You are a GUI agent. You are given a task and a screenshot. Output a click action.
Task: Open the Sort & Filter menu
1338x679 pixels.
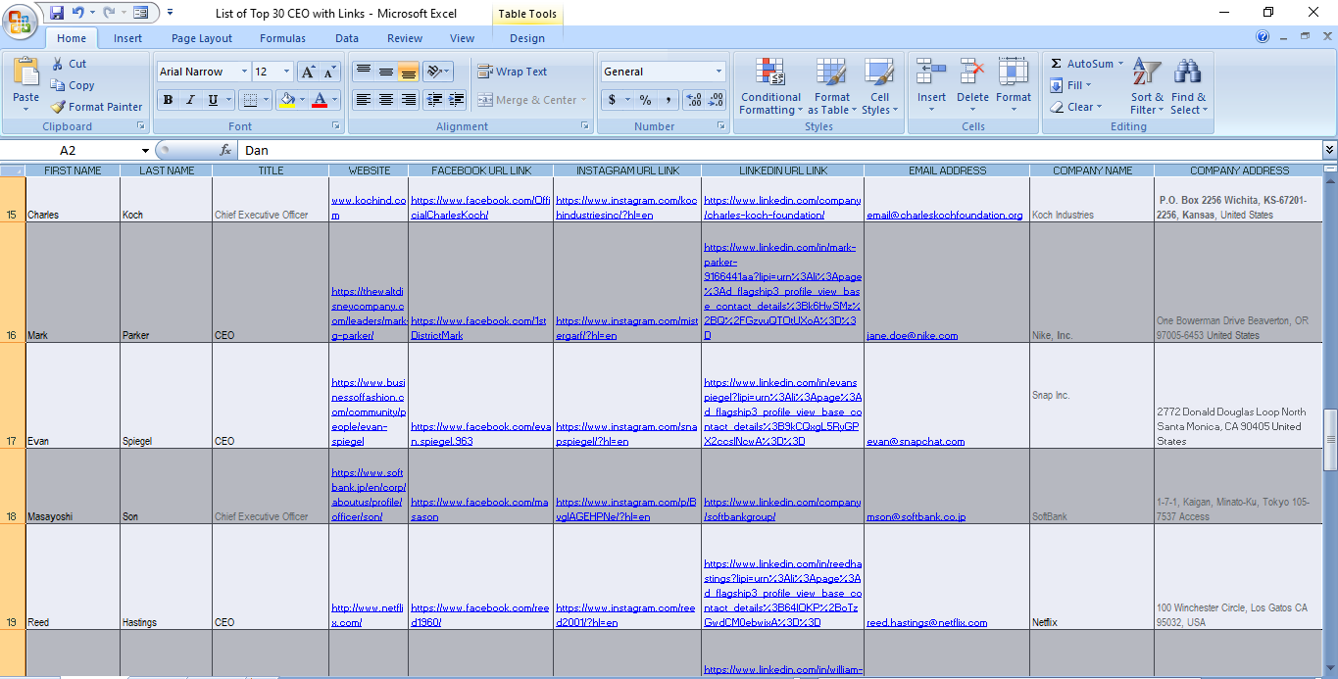(1147, 86)
